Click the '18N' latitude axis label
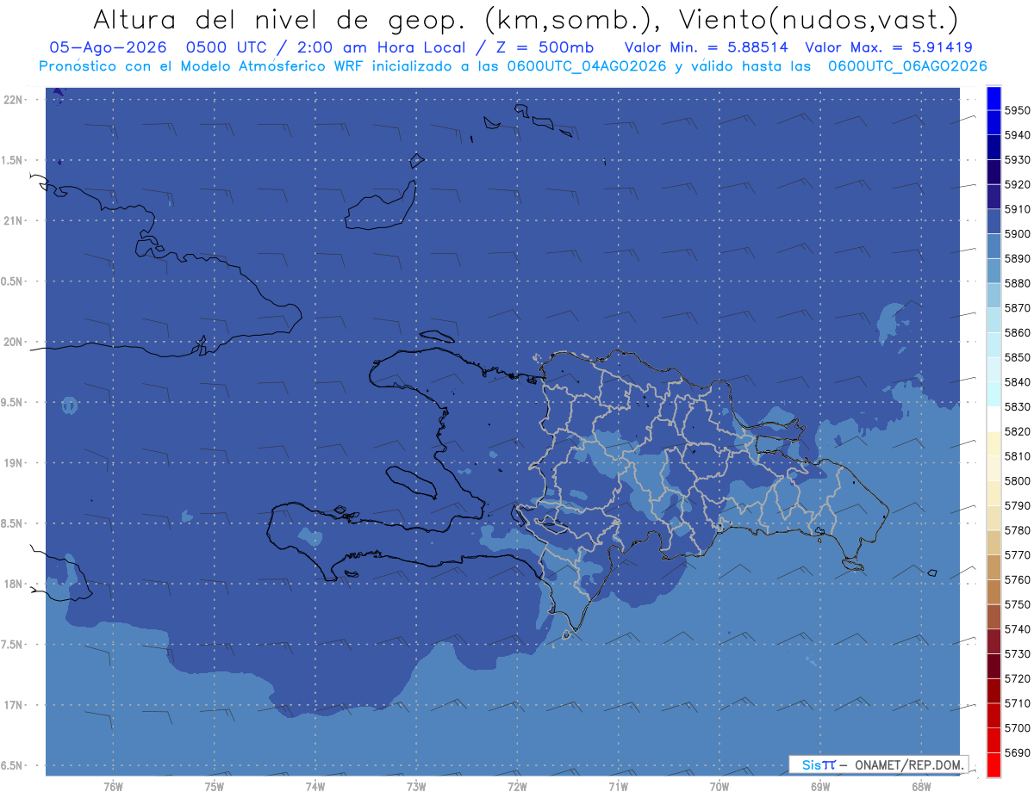 click(13, 585)
